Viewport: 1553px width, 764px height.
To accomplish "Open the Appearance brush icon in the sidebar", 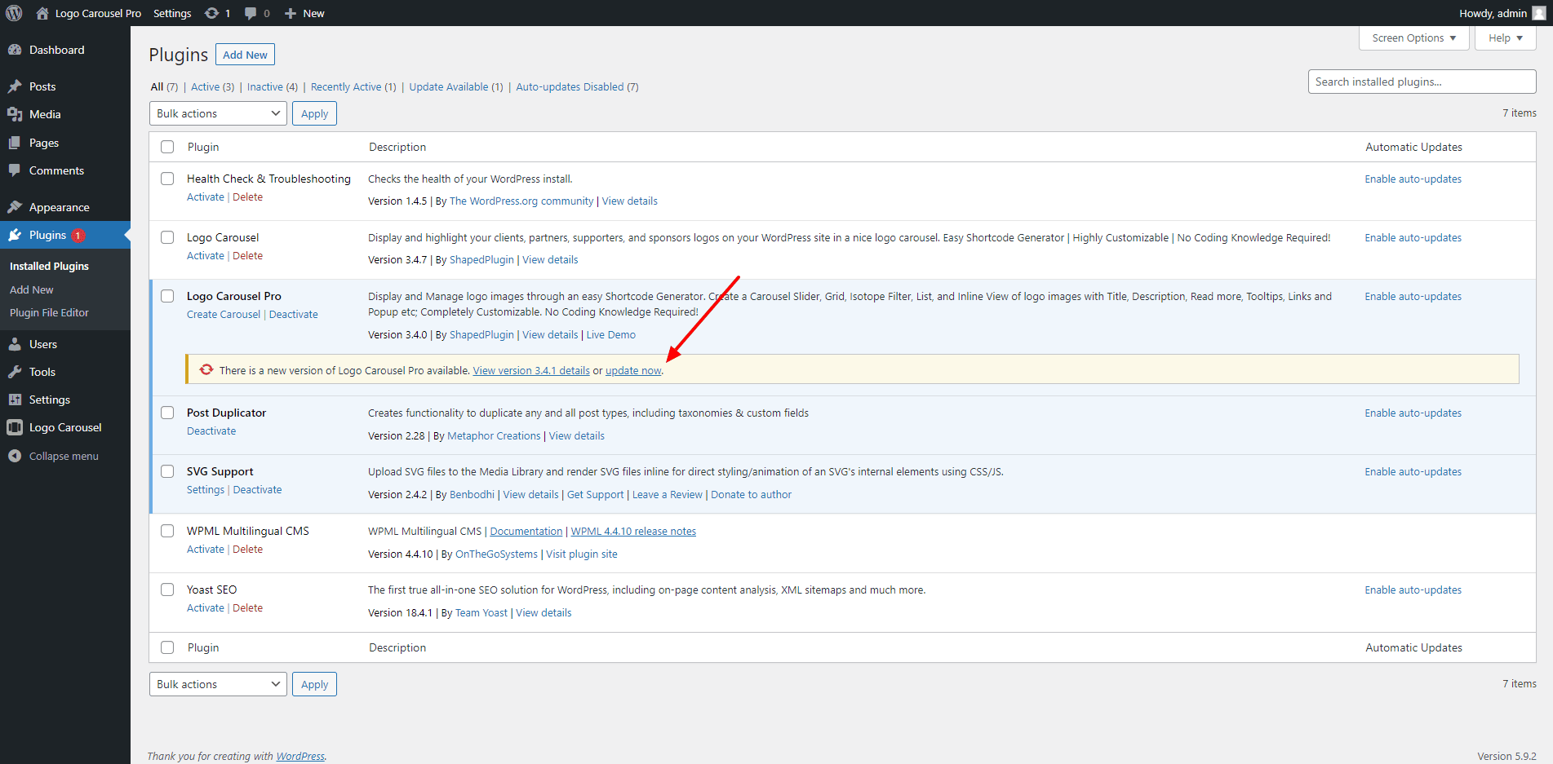I will click(15, 207).
